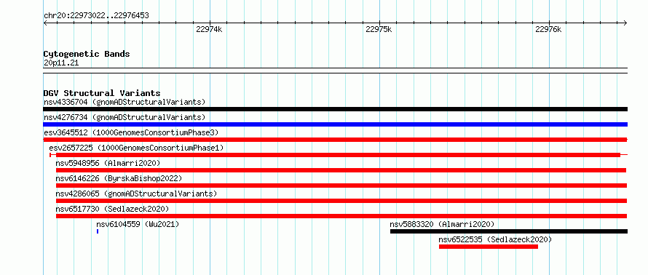Click the nsv6517730 Sedlazeck2020 label
The image size is (648, 275).
point(112,209)
